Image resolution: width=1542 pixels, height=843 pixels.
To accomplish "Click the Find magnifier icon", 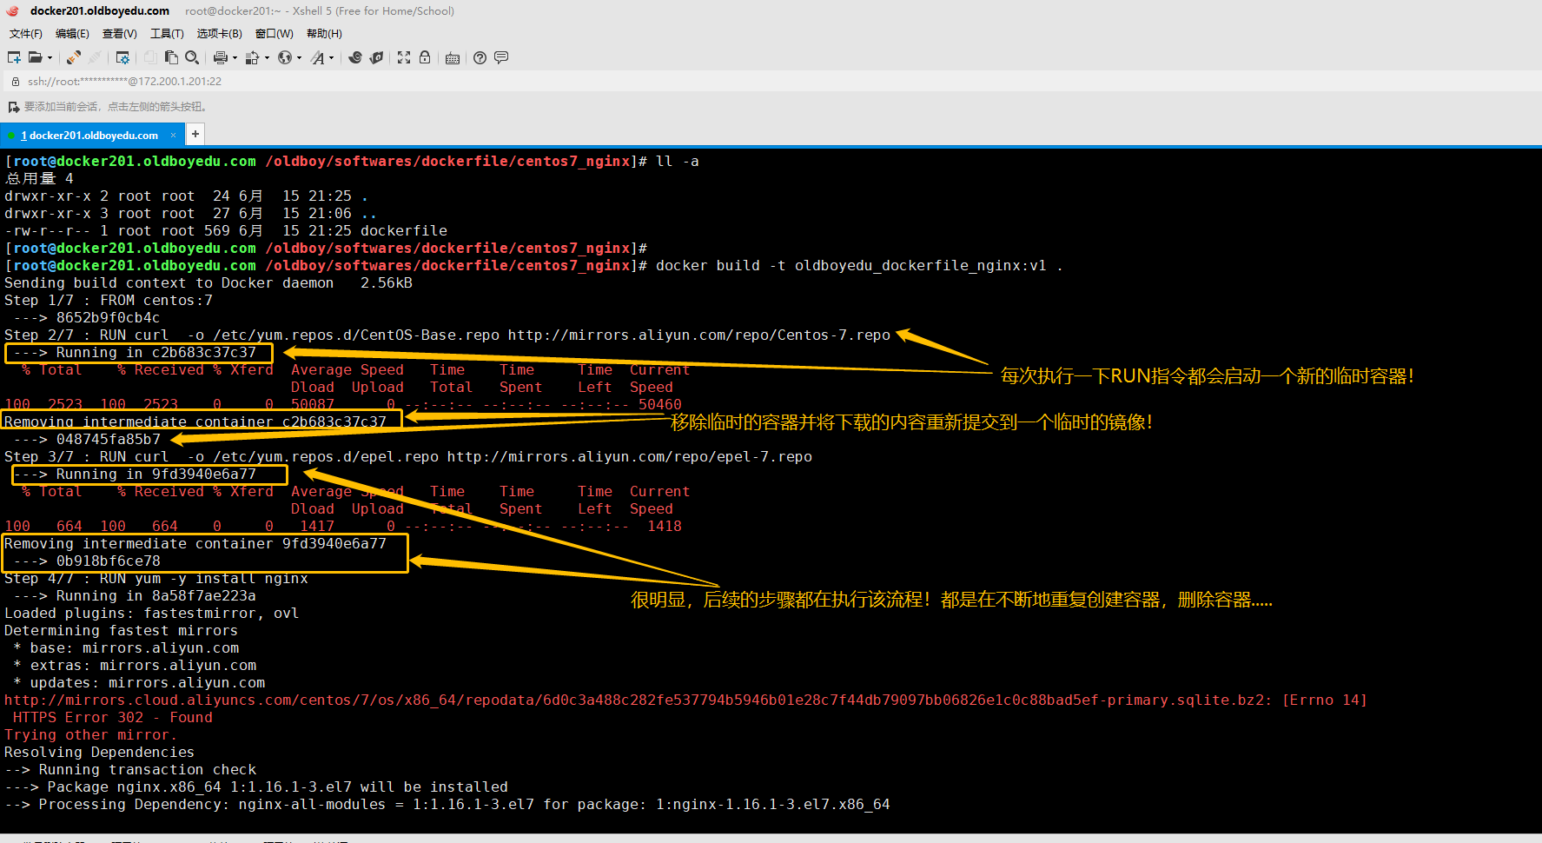I will click(x=192, y=57).
